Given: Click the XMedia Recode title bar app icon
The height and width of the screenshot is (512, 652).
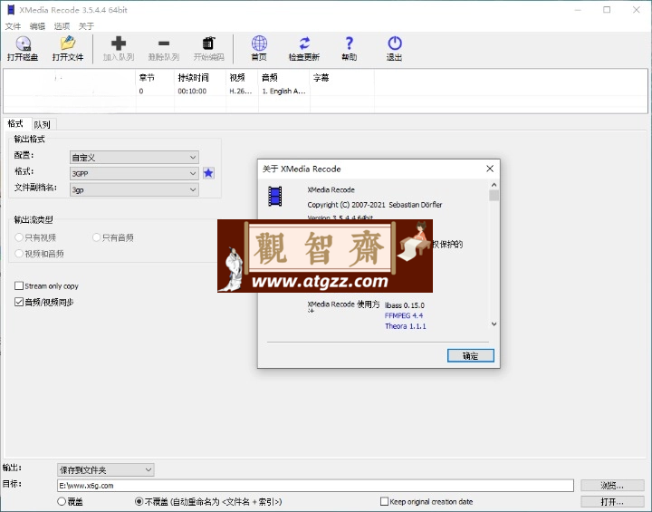Looking at the screenshot, I should (11, 10).
